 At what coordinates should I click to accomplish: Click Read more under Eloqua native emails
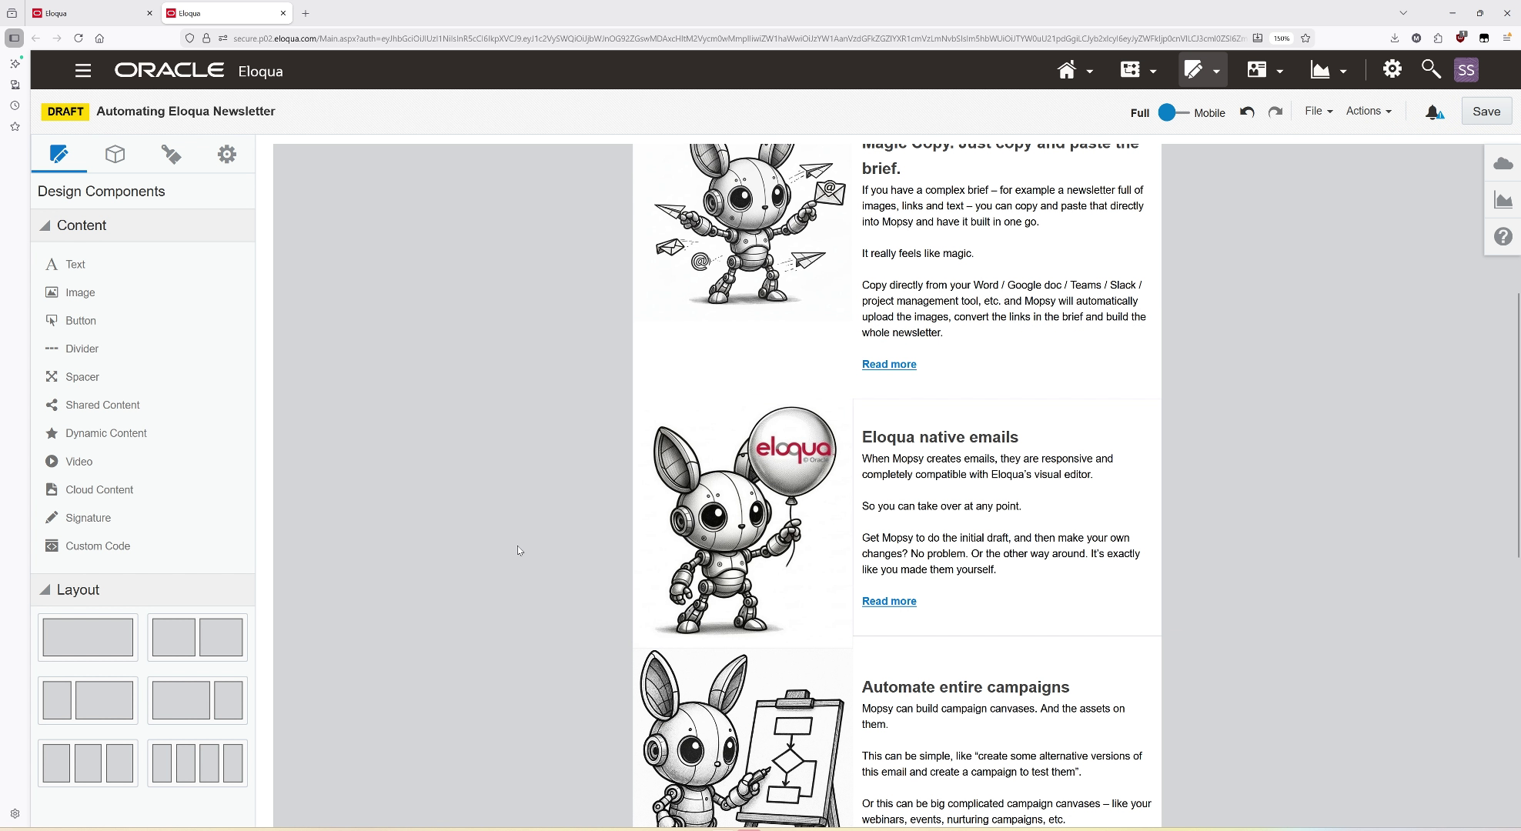click(889, 602)
